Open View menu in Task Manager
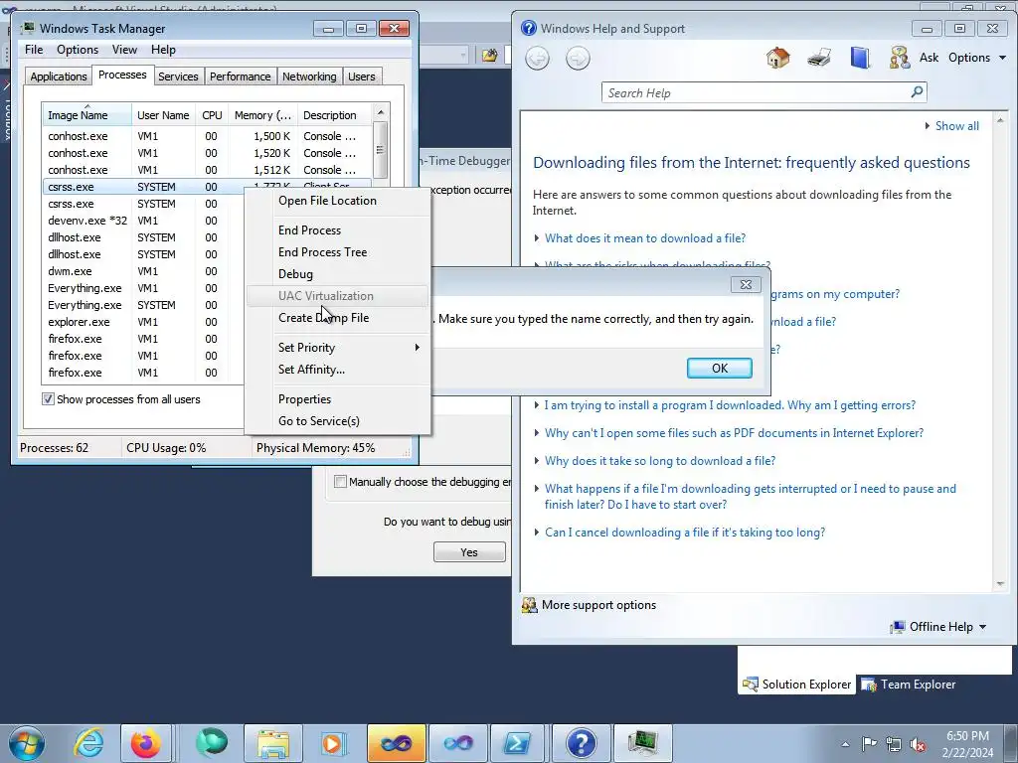This screenshot has height=763, width=1018. coord(124,50)
